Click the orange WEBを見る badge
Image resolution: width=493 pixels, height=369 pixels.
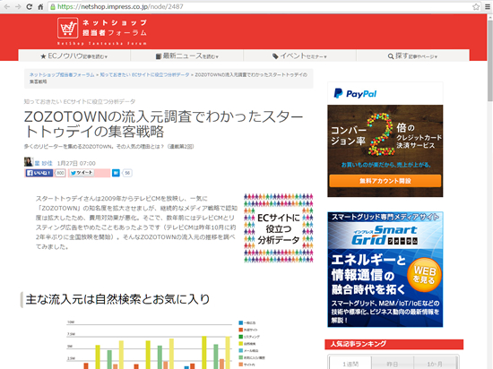424,275
